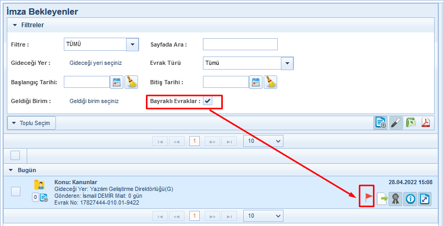Check the select-all checkbox in list header
Image resolution: width=443 pixels, height=226 pixels.
click(x=16, y=155)
